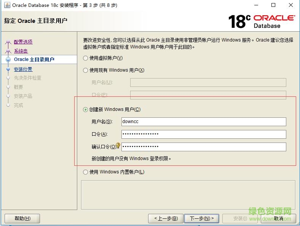Click the empty message area below options
Image resolution: width=300 pixels, height=226 pixels.
coord(188,195)
